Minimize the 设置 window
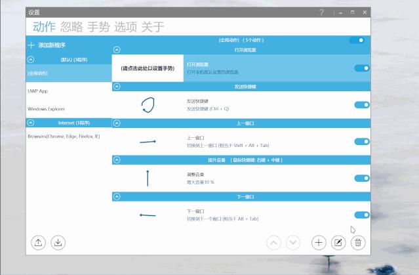419x275 pixels. tap(340, 12)
